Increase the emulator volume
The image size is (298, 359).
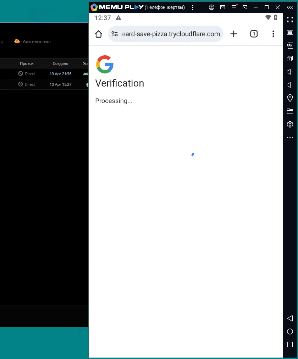click(290, 72)
